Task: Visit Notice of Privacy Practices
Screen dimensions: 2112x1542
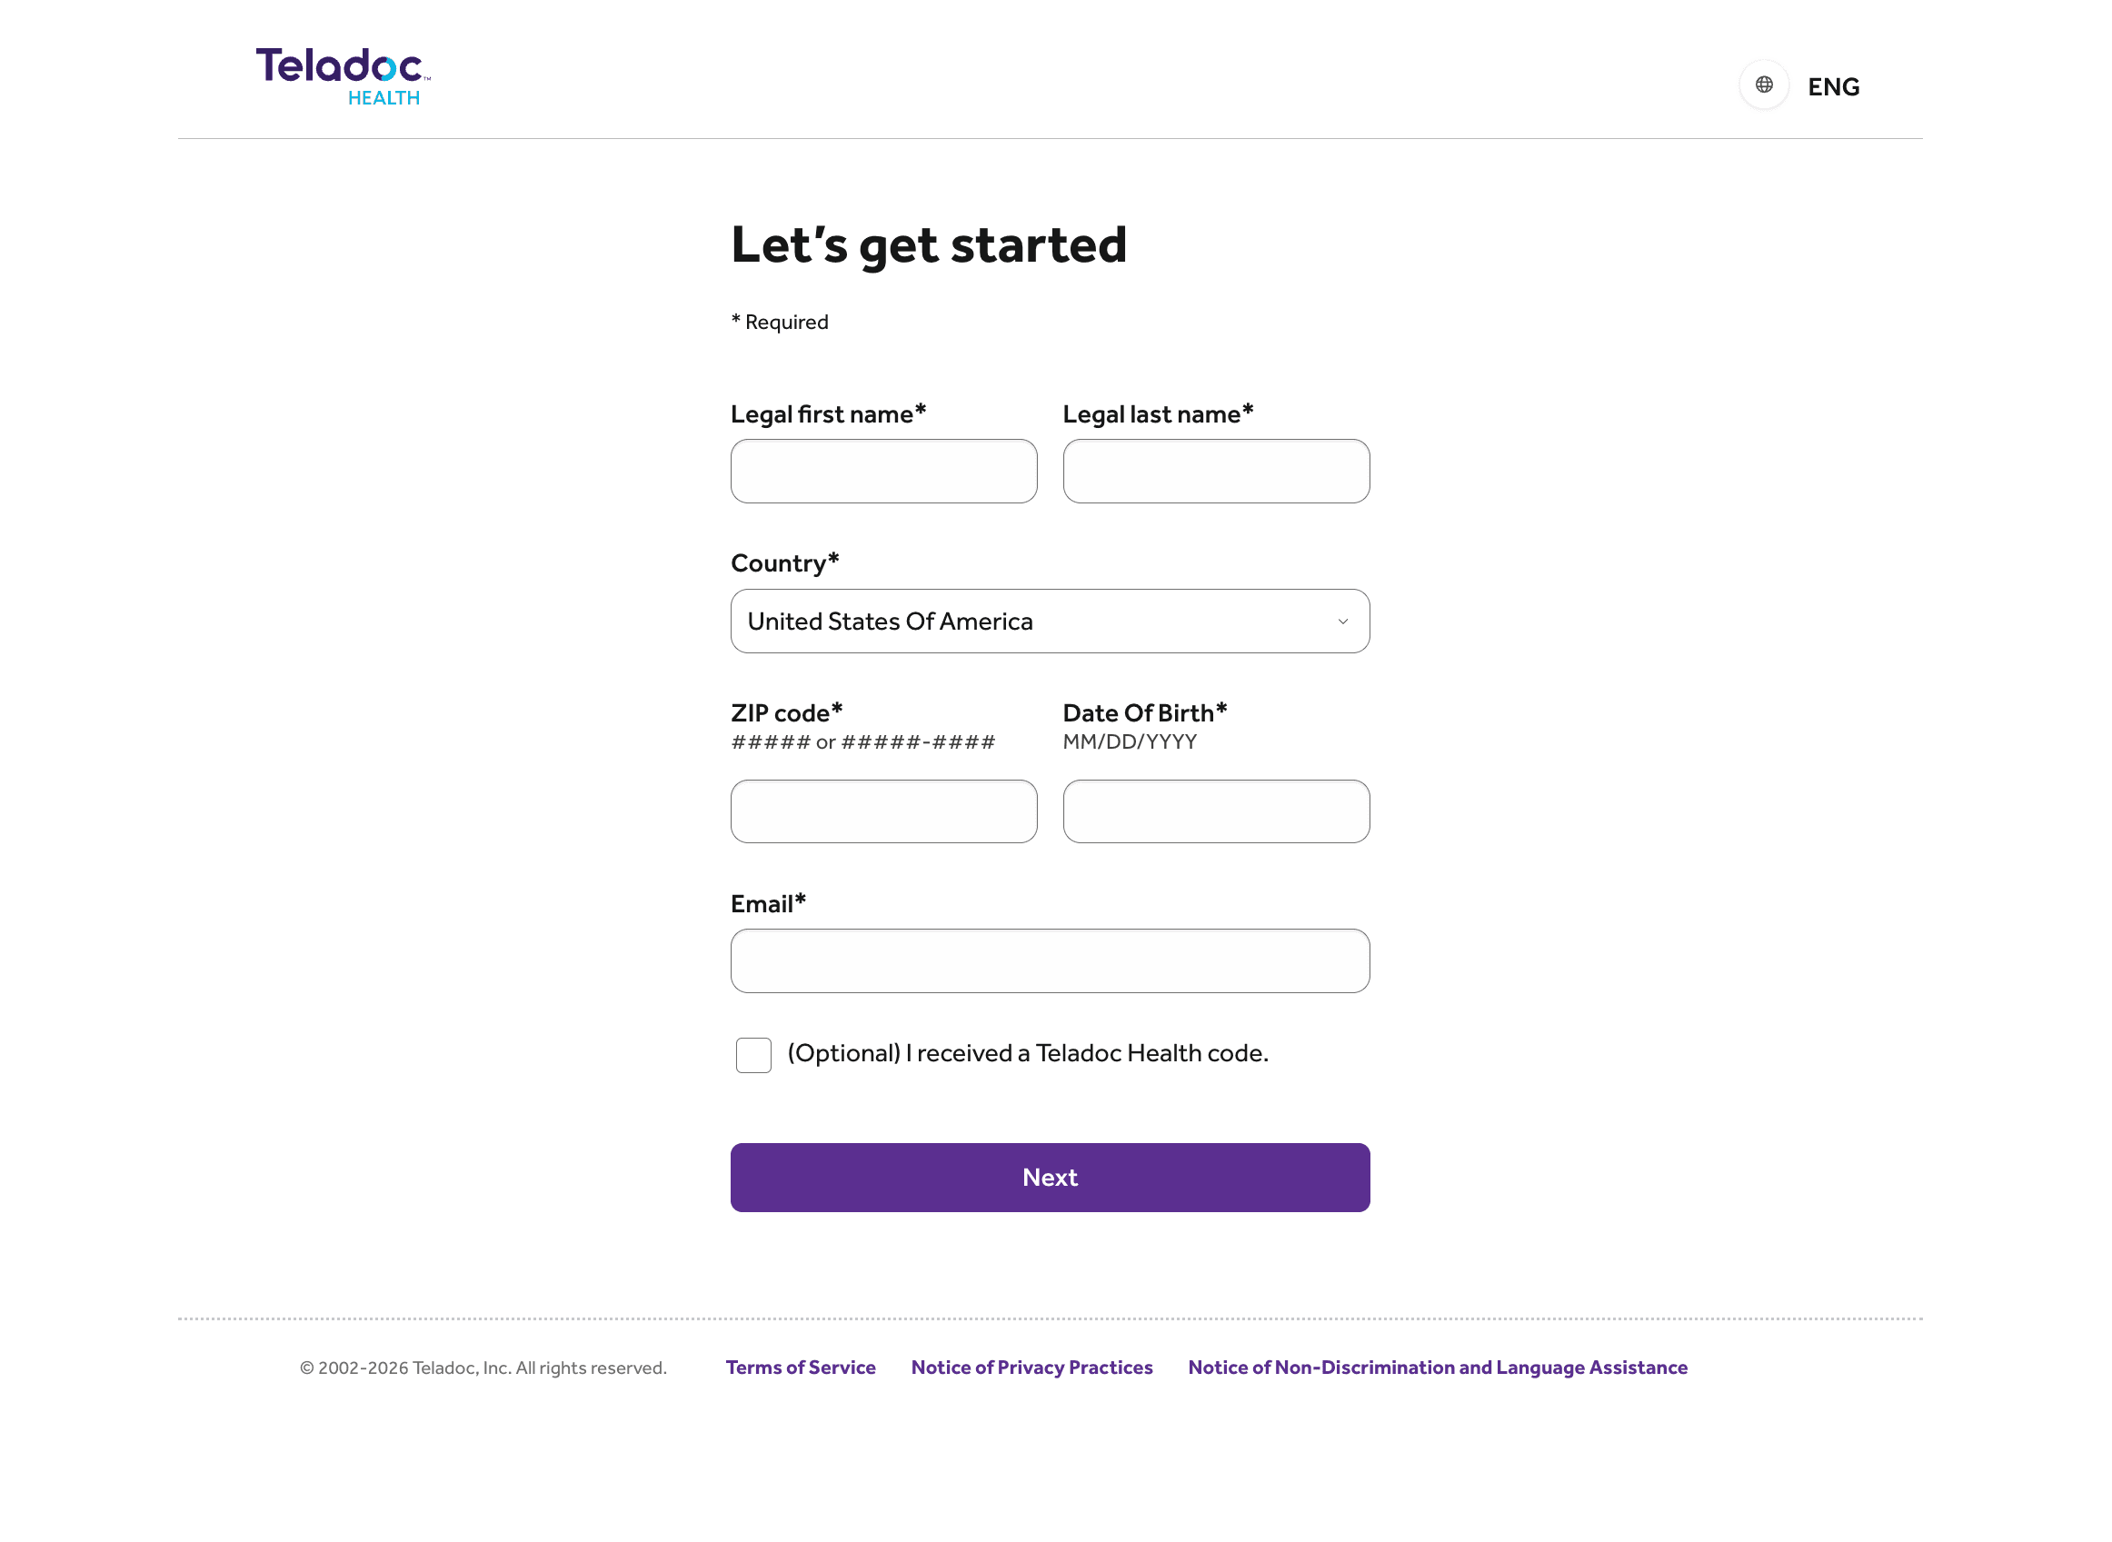Action: pyautogui.click(x=1031, y=1368)
